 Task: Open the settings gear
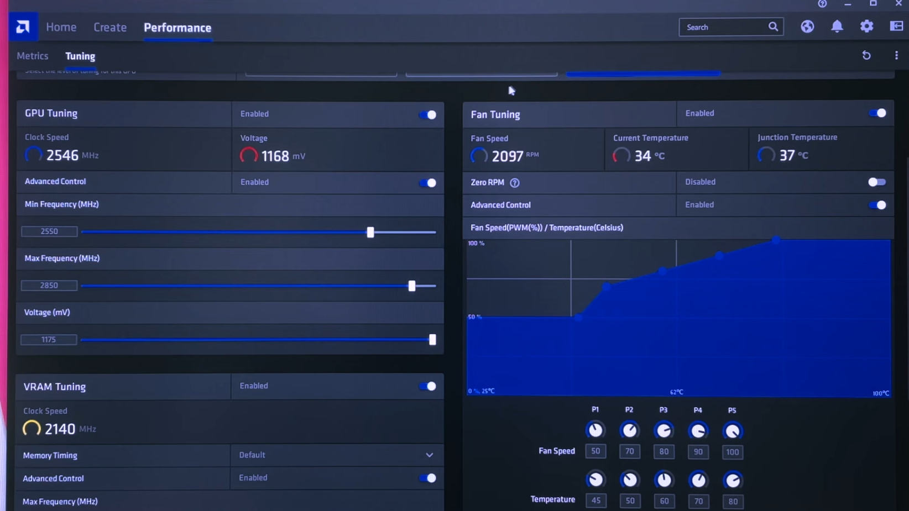(x=866, y=27)
